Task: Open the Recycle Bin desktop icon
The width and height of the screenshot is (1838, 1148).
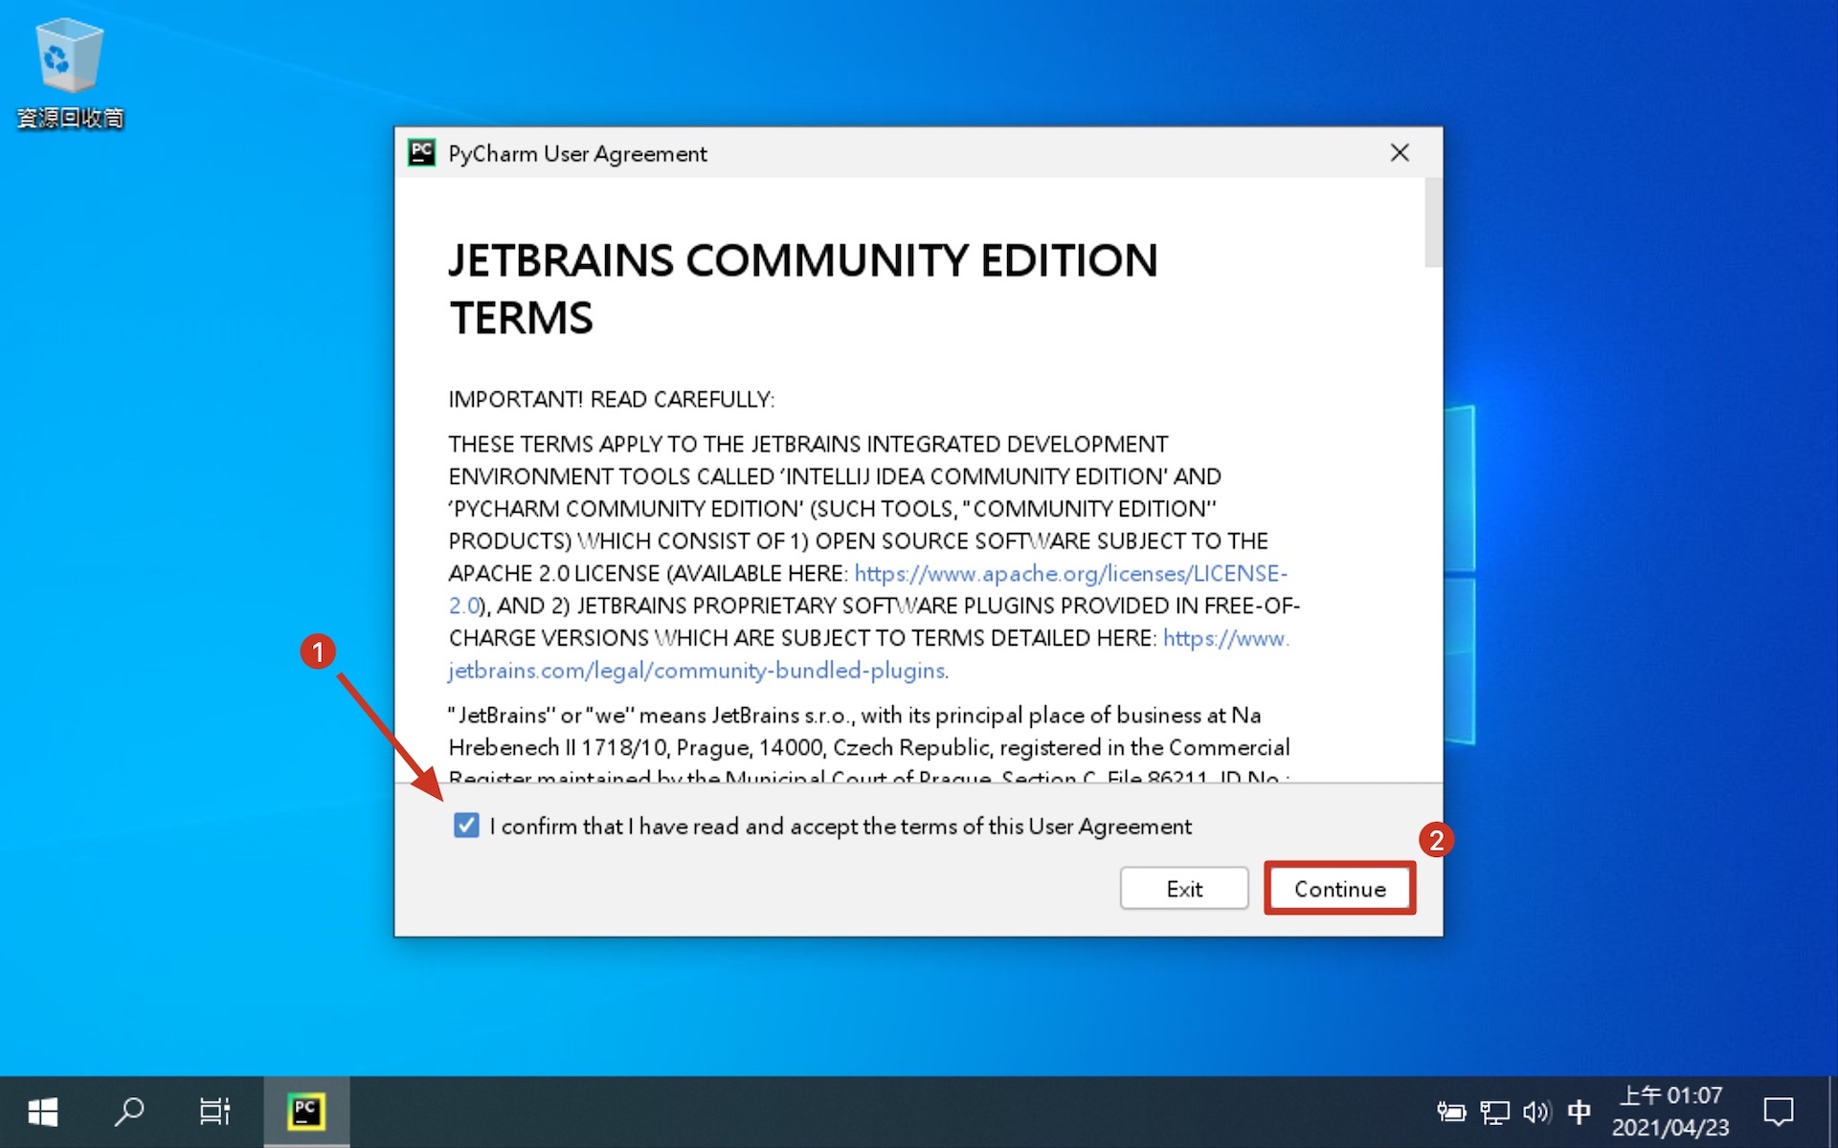Action: point(70,73)
